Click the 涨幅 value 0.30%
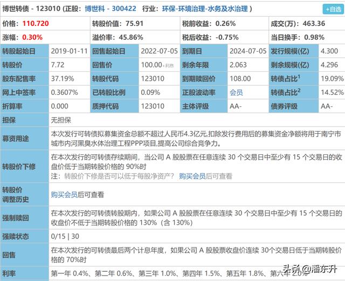This screenshot has width=345, height=281. (32, 37)
